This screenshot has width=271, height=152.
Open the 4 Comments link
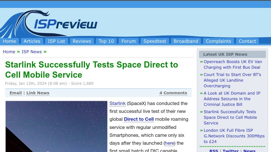click(173, 93)
